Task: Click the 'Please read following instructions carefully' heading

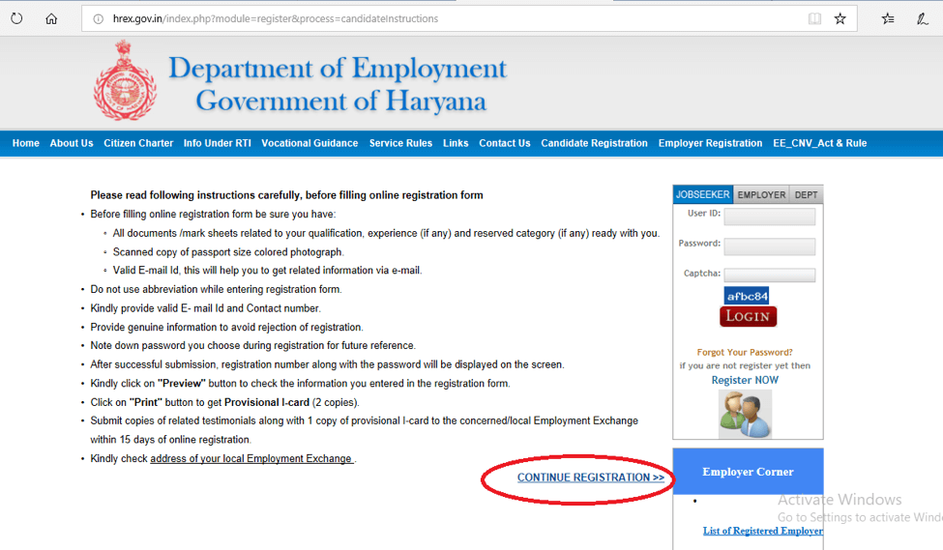Action: point(287,195)
